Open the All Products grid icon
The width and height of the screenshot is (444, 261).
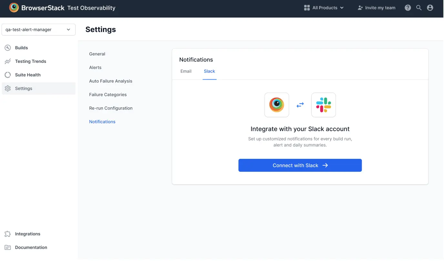(307, 8)
